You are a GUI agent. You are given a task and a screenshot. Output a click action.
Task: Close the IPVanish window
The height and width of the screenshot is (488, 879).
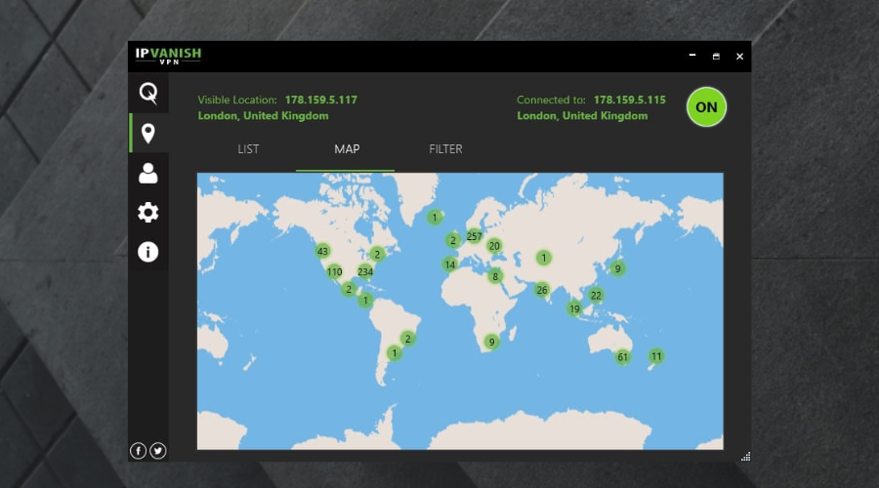740,56
